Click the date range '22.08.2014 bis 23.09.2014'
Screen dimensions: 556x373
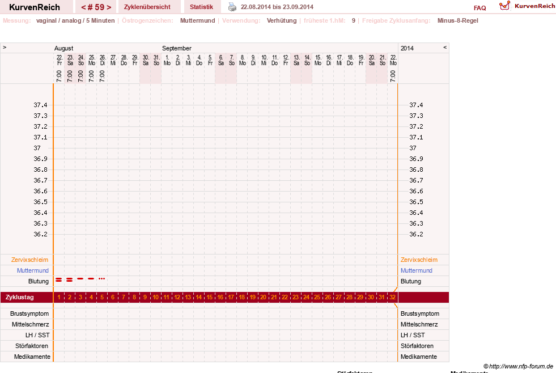click(x=277, y=7)
